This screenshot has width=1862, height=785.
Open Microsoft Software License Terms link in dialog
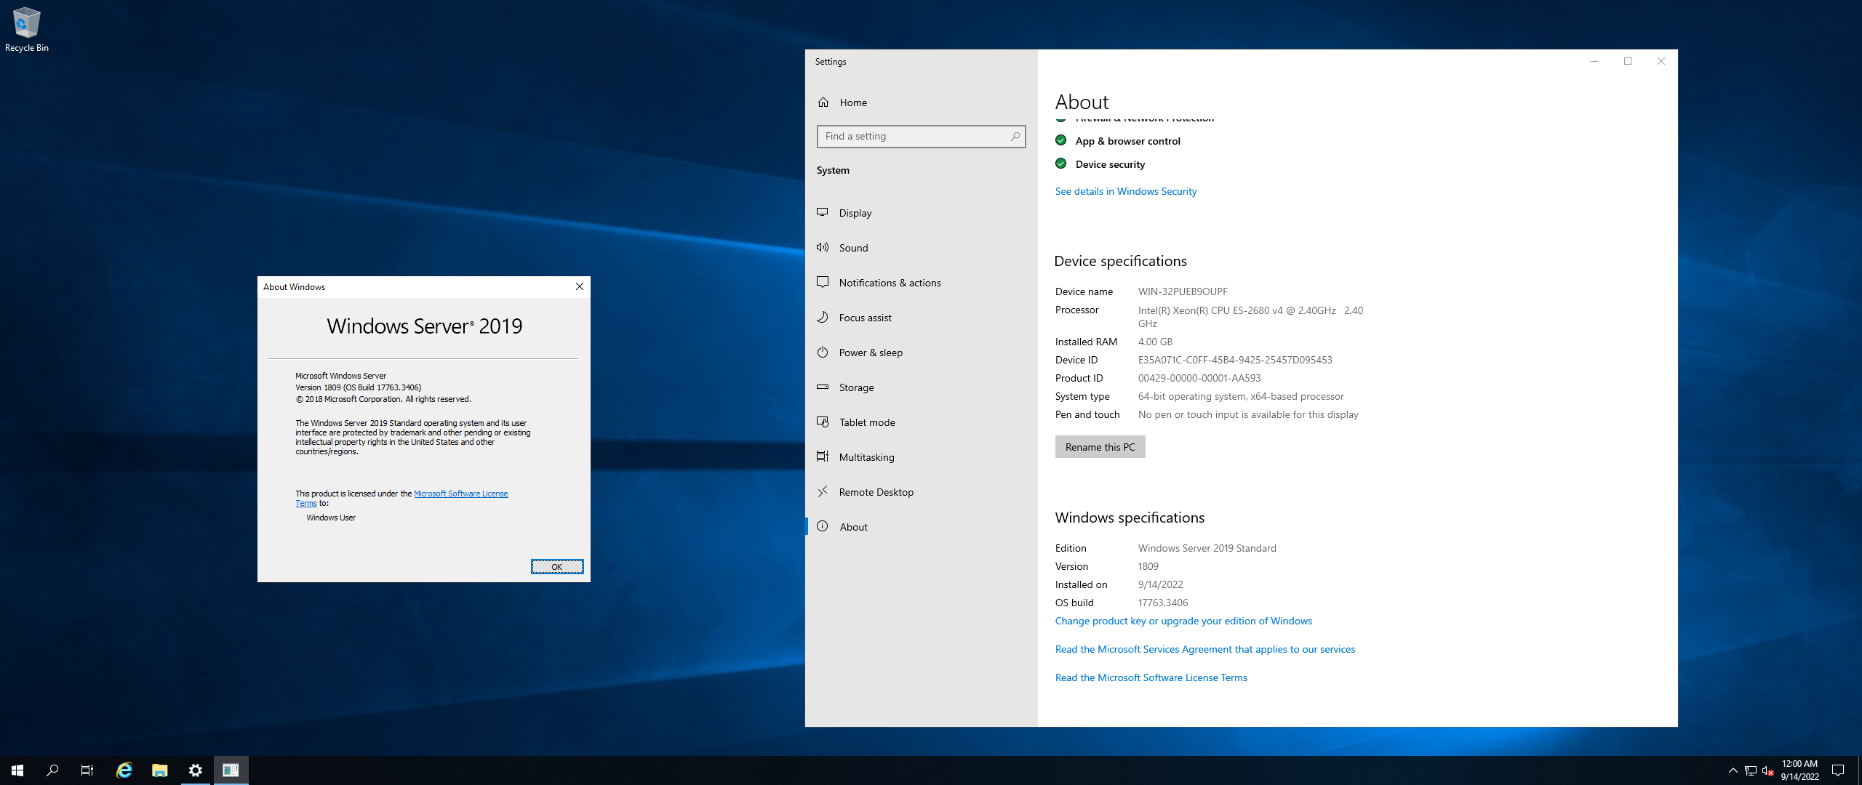coord(460,494)
